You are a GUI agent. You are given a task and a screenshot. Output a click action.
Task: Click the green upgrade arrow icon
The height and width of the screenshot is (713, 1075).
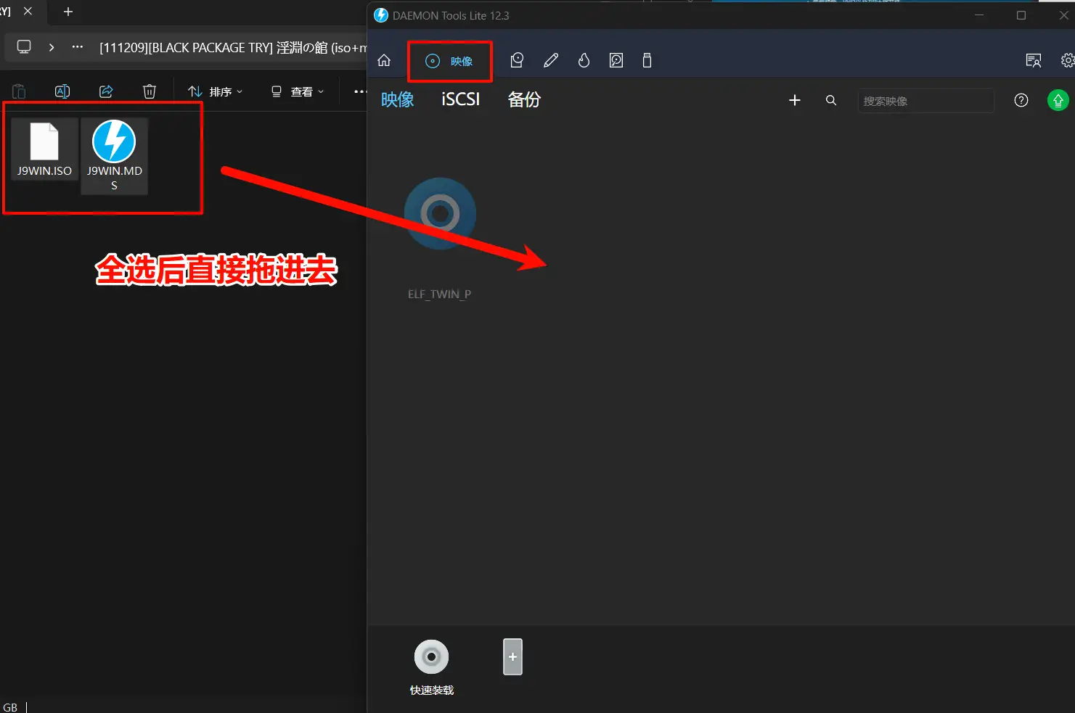(x=1058, y=100)
